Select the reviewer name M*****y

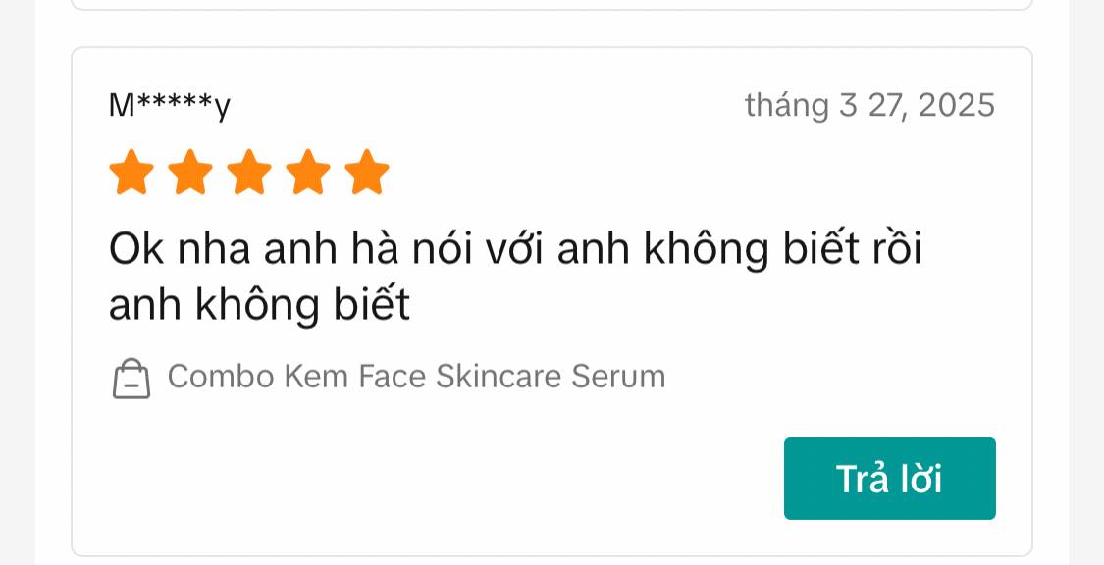[x=170, y=106]
